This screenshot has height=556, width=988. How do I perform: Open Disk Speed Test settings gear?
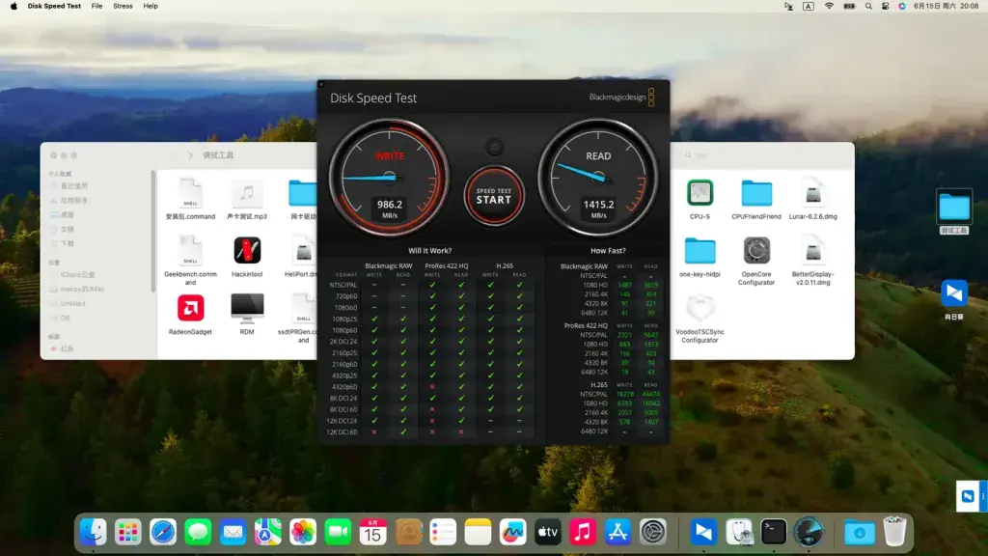click(x=495, y=147)
